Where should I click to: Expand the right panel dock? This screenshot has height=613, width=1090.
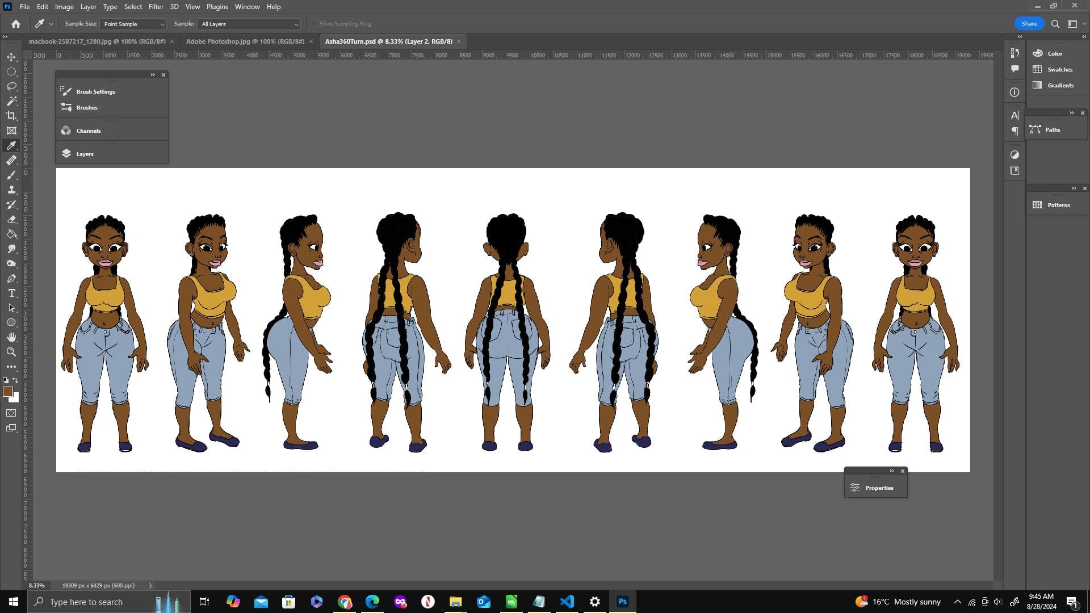pyautogui.click(x=1084, y=36)
